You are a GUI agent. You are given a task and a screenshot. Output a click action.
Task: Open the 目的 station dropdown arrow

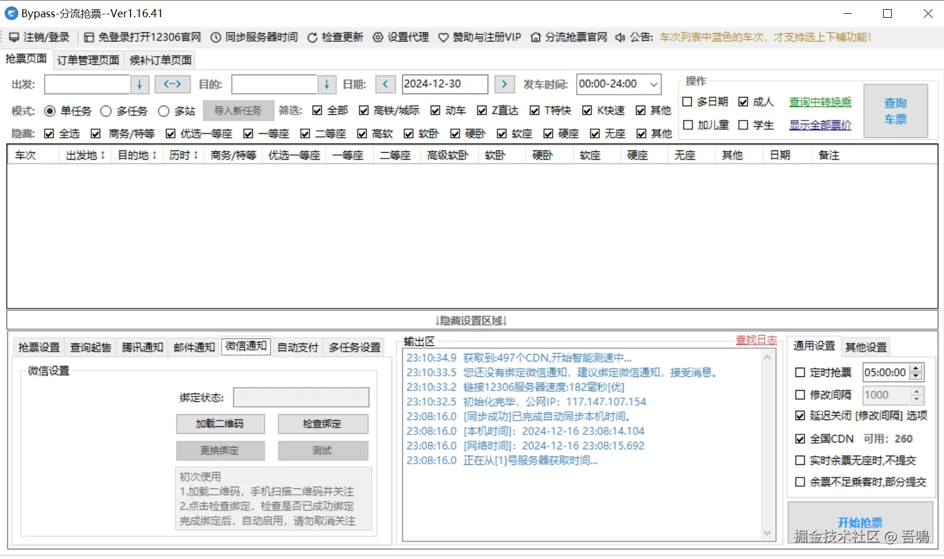(327, 84)
